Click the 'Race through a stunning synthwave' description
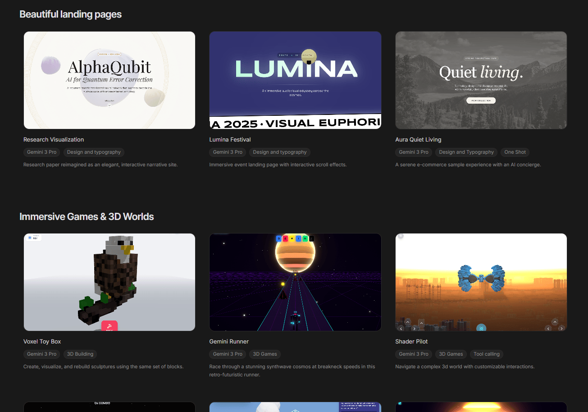This screenshot has width=588, height=412. 292,371
